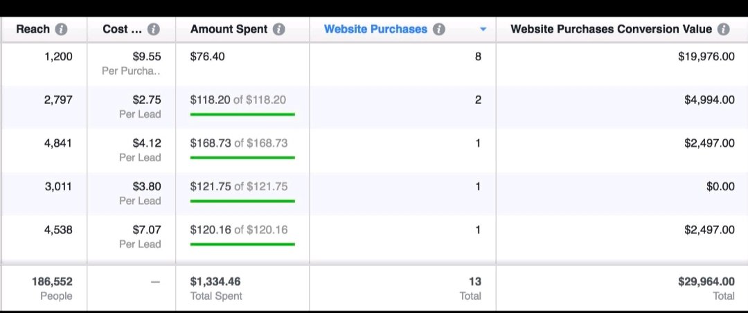The image size is (748, 313).
Task: Click the amount $120.16 of $120.16
Action: [x=238, y=229]
